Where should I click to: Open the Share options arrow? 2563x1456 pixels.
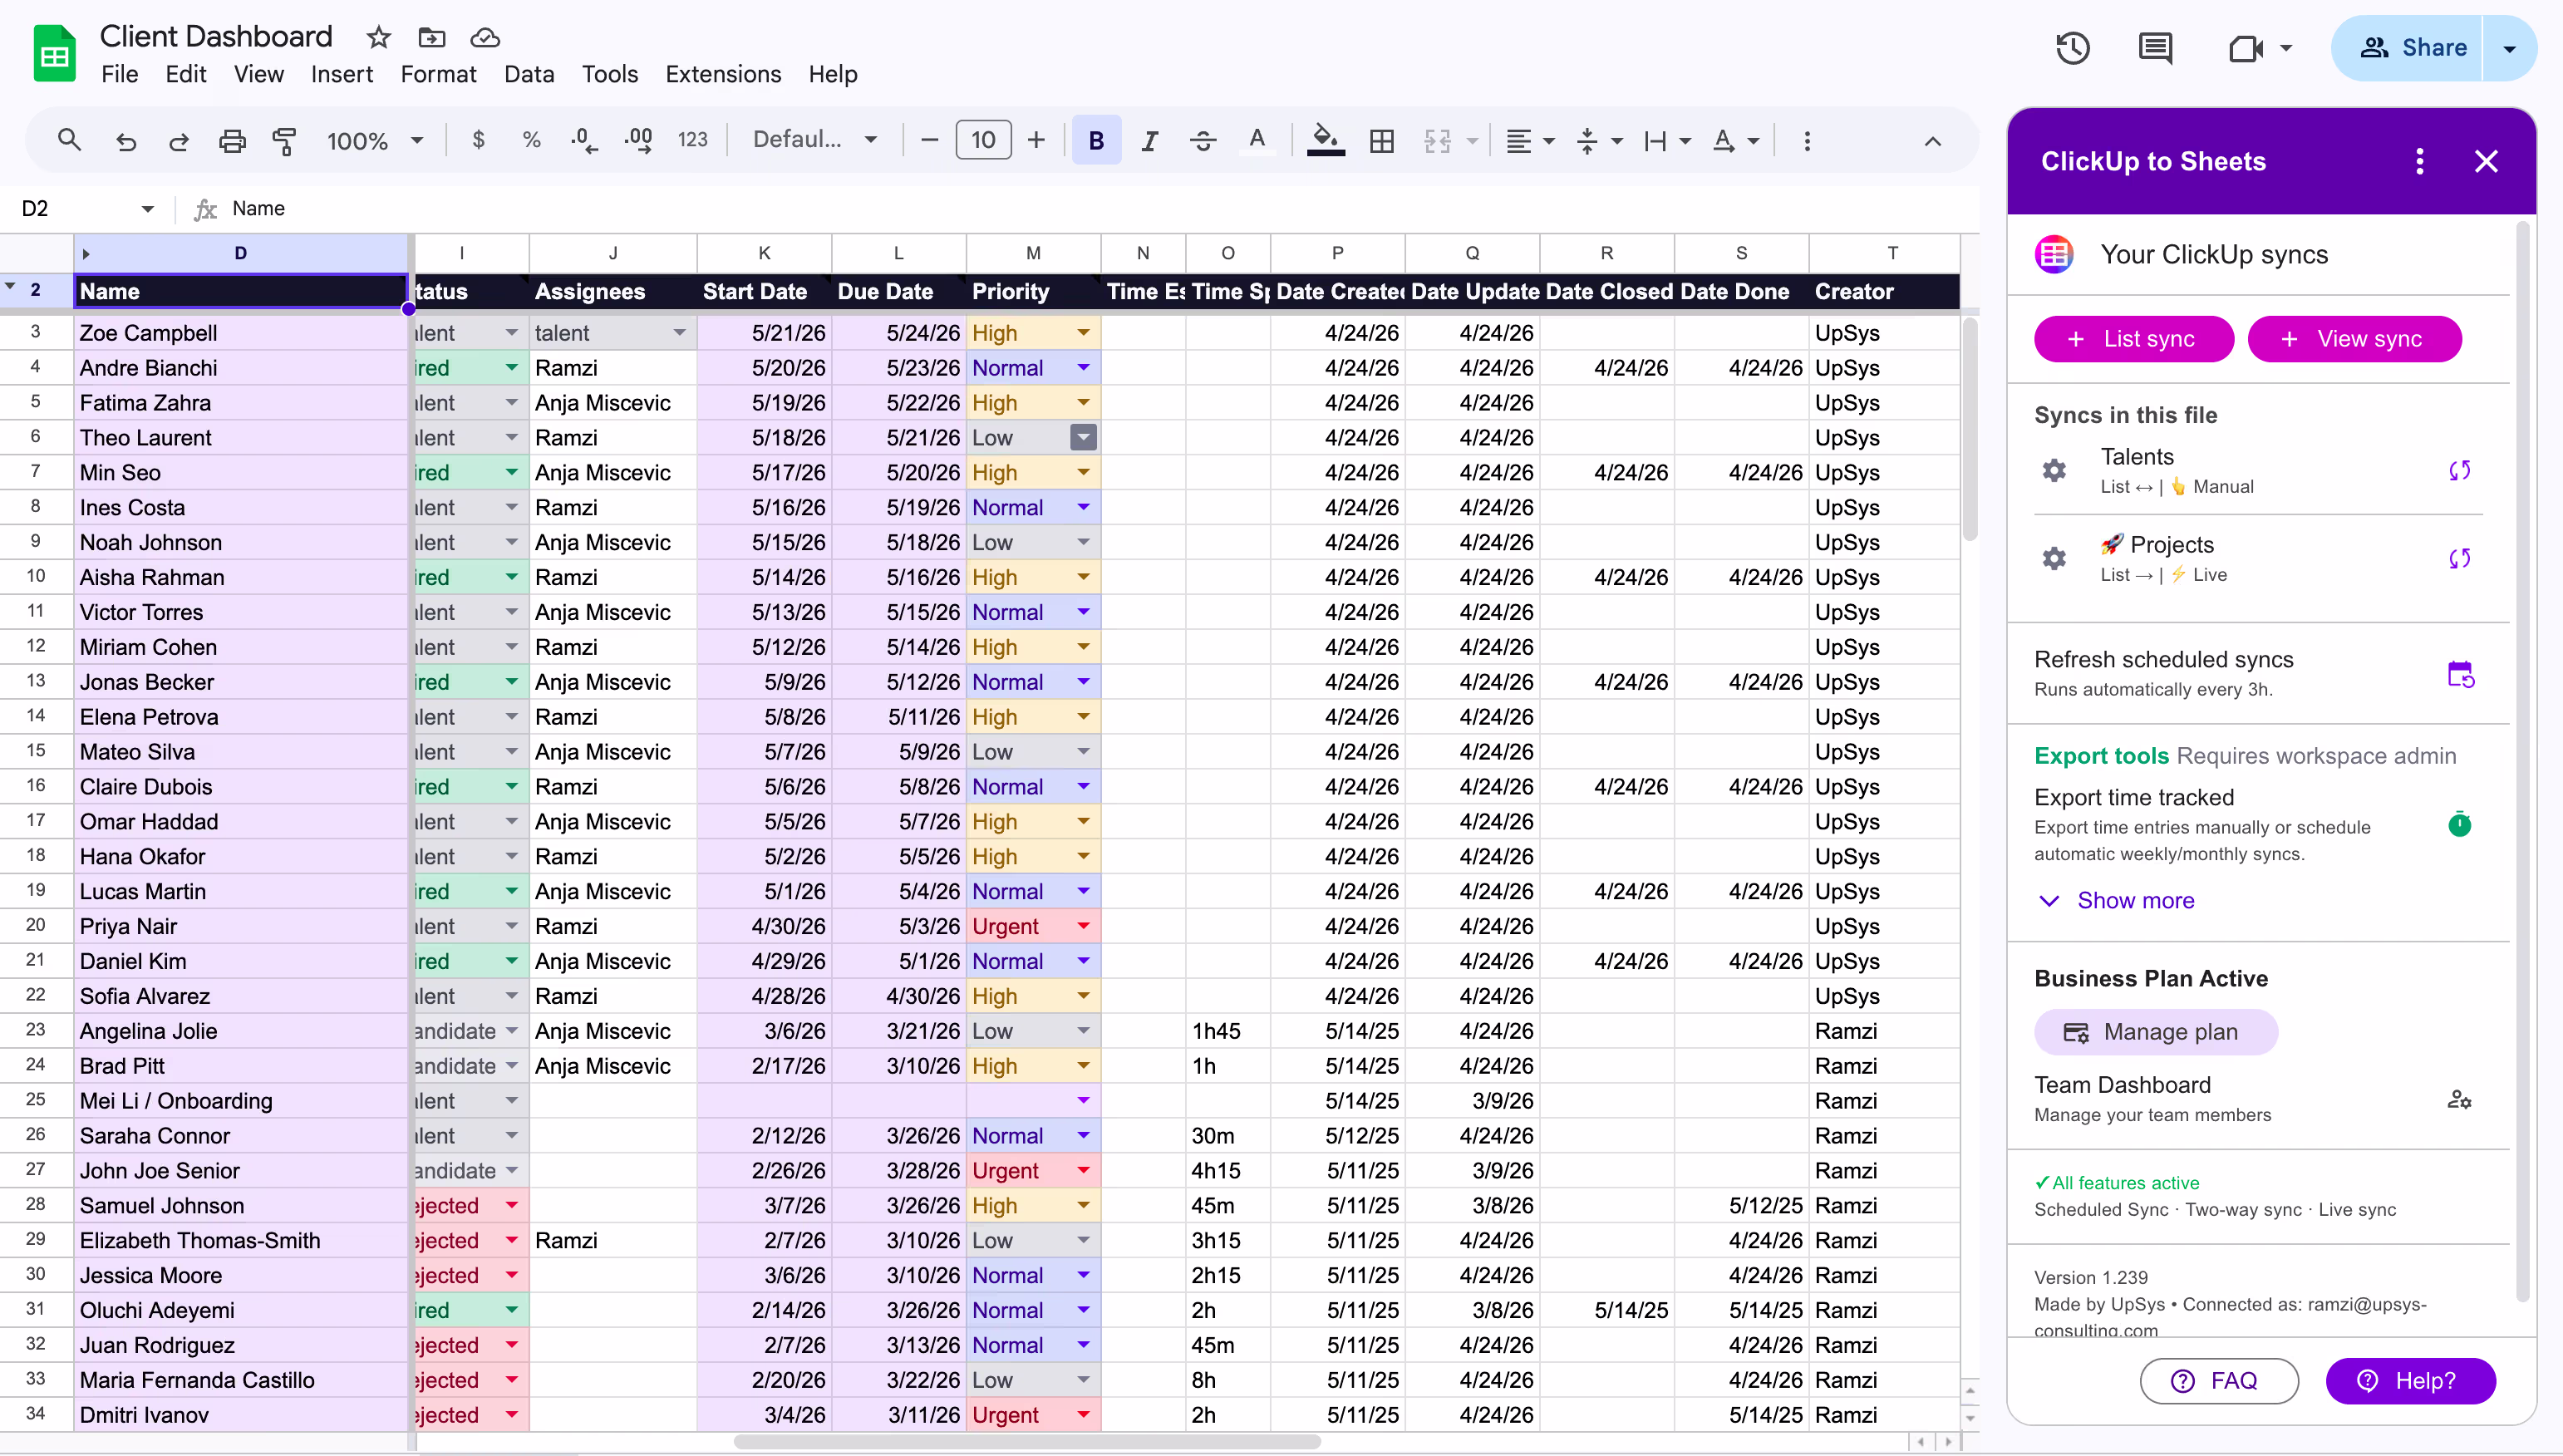pyautogui.click(x=2509, y=48)
